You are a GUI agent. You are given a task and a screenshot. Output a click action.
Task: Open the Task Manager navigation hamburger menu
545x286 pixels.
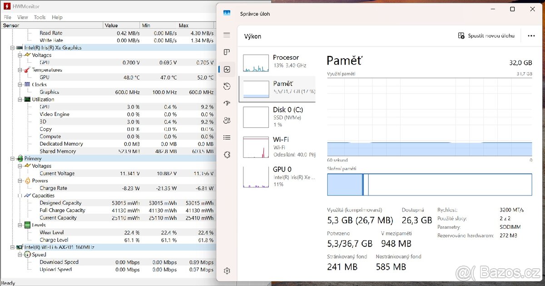(x=227, y=35)
